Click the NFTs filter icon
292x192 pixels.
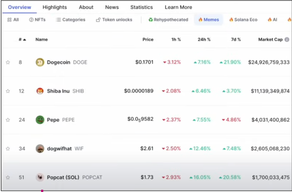31,20
